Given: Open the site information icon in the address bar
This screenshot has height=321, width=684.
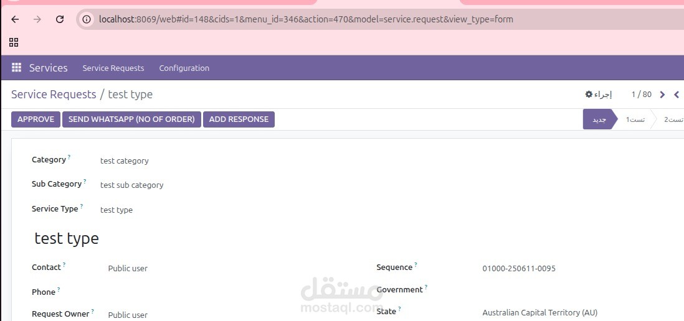Looking at the screenshot, I should [87, 19].
